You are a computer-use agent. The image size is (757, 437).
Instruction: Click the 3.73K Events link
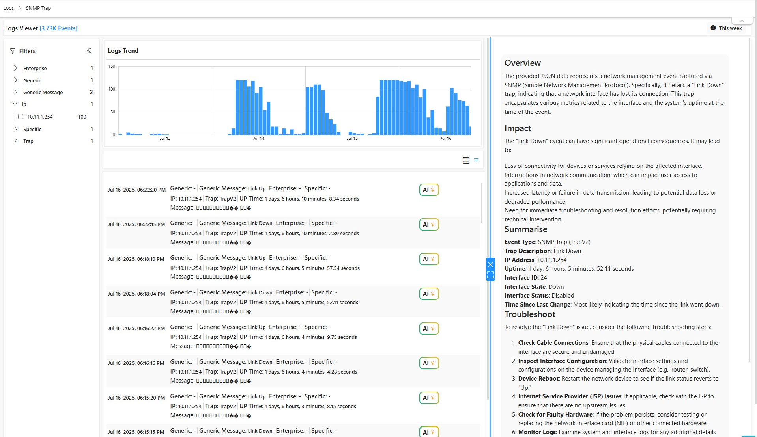pyautogui.click(x=58, y=28)
